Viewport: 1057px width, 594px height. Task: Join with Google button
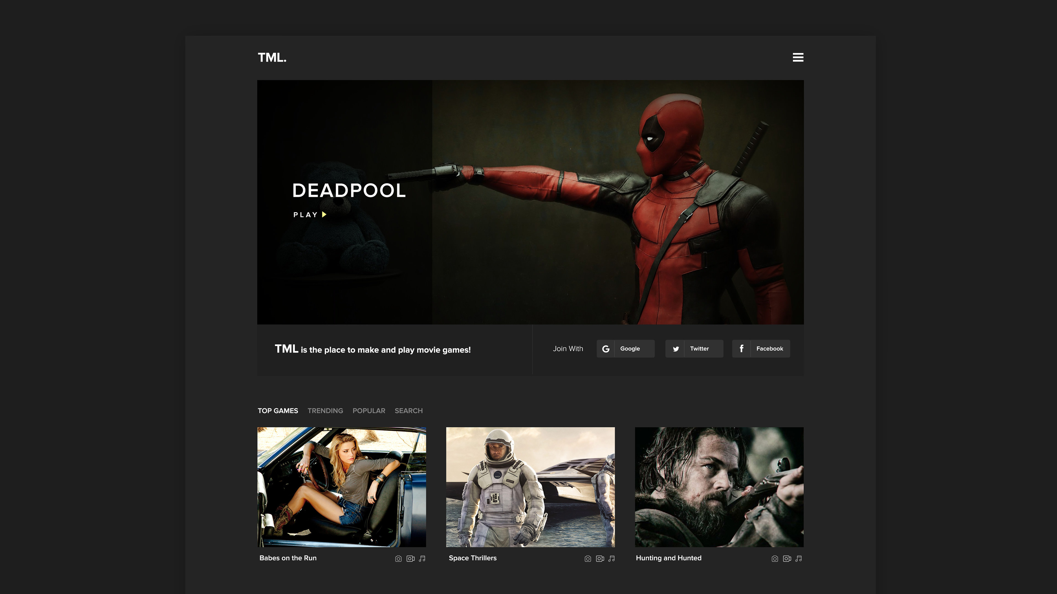click(x=625, y=349)
